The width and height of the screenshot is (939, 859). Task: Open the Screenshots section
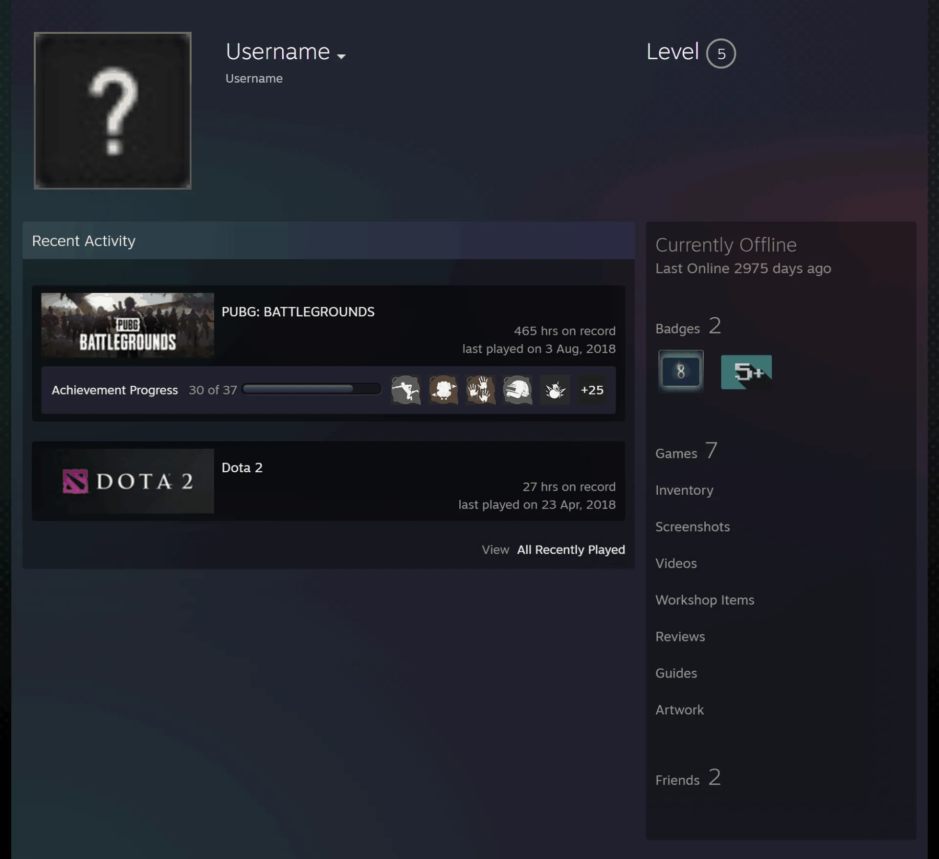pos(693,527)
